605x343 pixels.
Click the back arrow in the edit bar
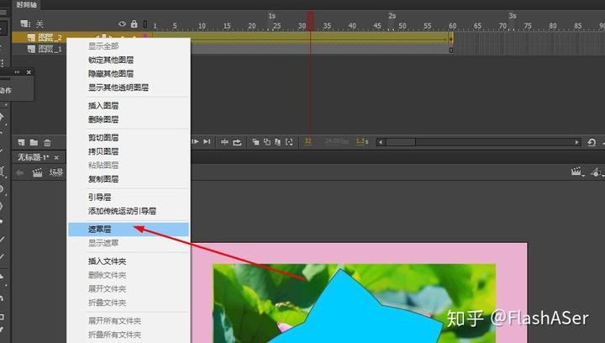click(19, 173)
